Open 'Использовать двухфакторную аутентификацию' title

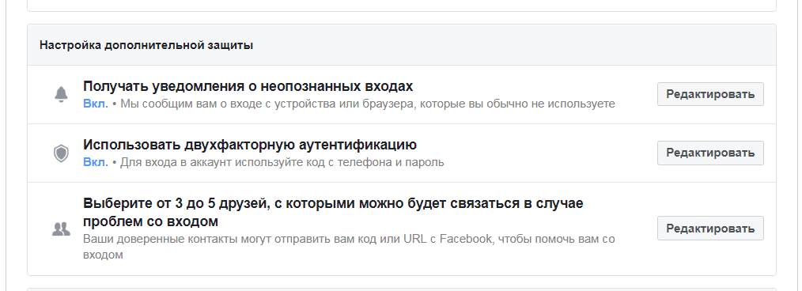[x=250, y=145]
